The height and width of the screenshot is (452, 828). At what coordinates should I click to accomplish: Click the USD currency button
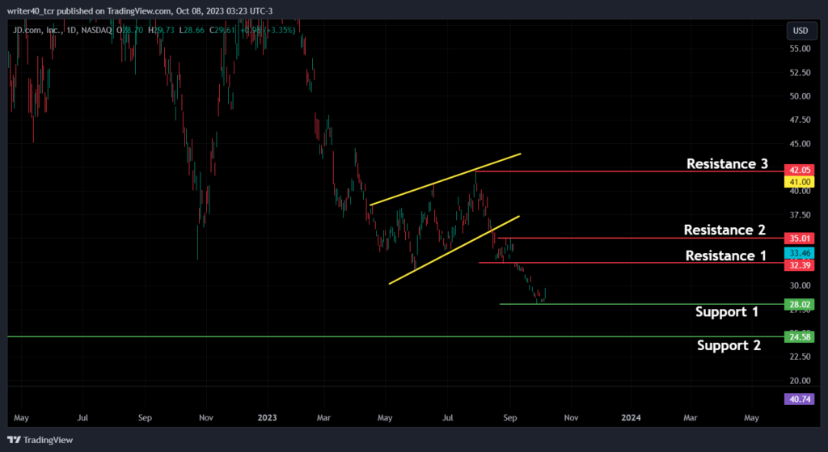tap(800, 31)
